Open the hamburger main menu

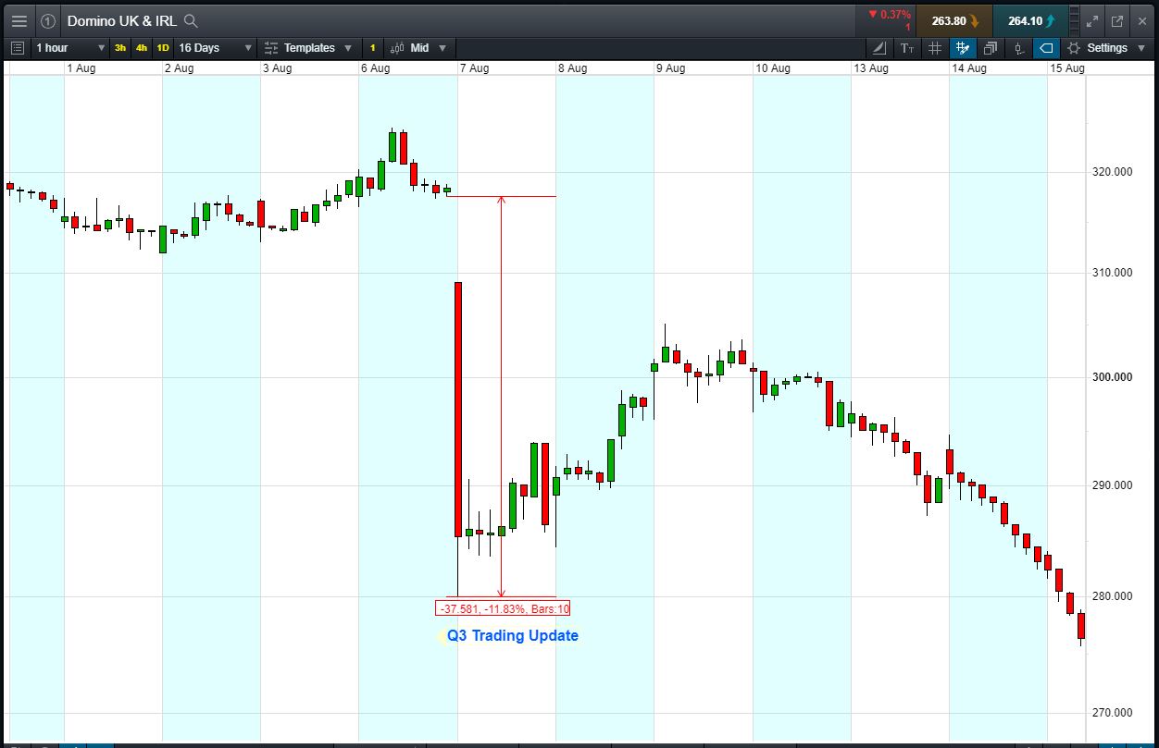(x=19, y=20)
